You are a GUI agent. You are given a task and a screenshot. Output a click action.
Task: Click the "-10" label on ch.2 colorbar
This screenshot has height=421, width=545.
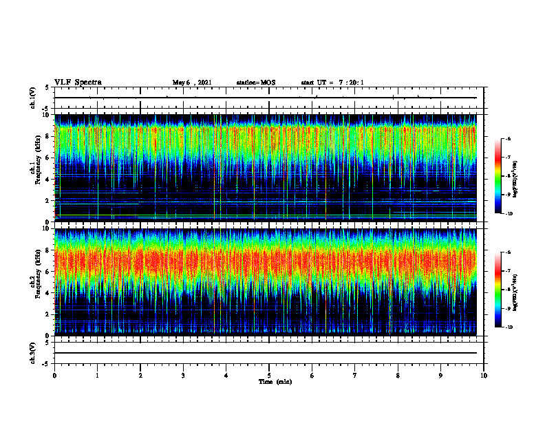(509, 327)
